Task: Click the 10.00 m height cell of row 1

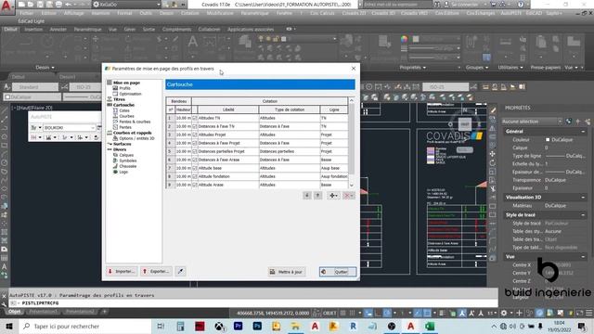Action: tap(184, 118)
